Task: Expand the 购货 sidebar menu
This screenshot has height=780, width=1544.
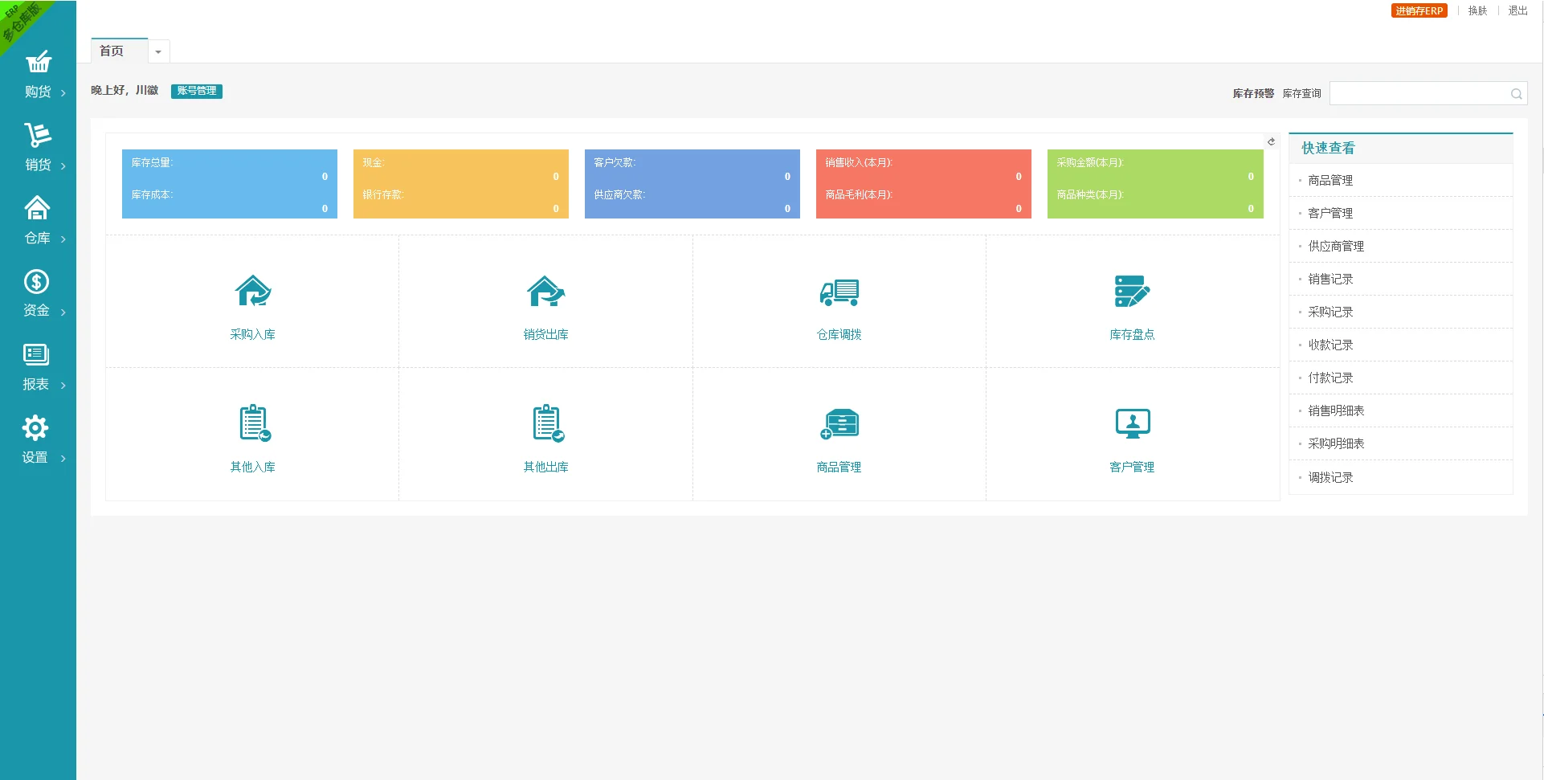Action: tap(38, 75)
